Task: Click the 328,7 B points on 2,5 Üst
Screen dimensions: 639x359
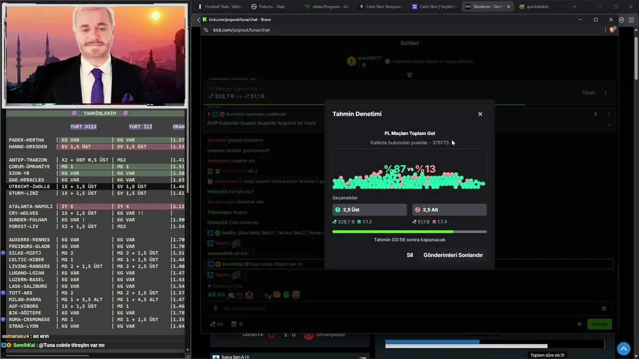Action: 344,222
